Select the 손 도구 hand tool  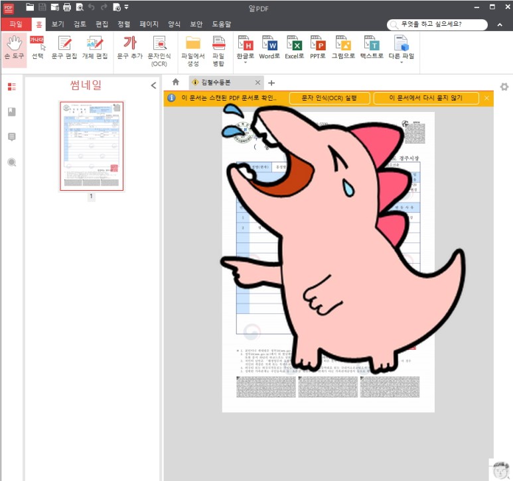coord(14,50)
